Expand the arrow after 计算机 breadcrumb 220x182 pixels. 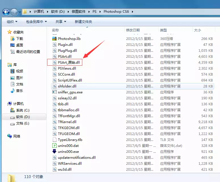(x=48, y=12)
